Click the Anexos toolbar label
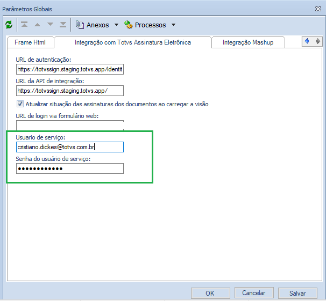The image size is (326, 301). [x=98, y=25]
